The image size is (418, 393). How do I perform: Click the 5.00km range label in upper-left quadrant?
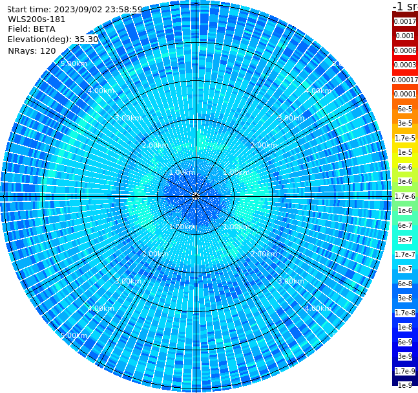click(x=74, y=63)
